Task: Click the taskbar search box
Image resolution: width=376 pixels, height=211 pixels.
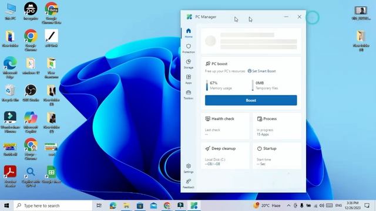Action: [53, 206]
